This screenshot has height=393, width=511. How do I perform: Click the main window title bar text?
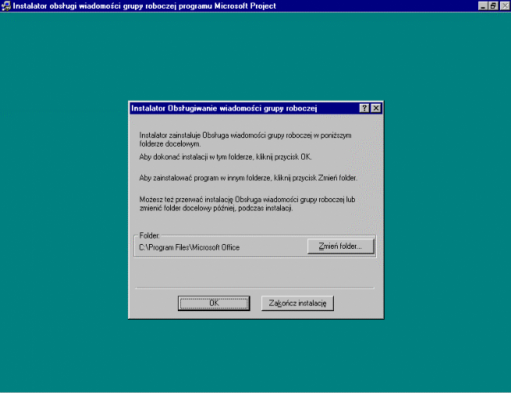tap(144, 5)
